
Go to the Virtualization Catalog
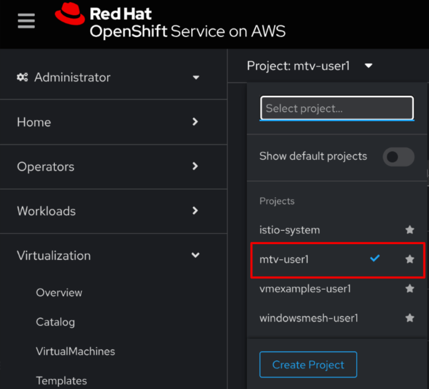[56, 322]
